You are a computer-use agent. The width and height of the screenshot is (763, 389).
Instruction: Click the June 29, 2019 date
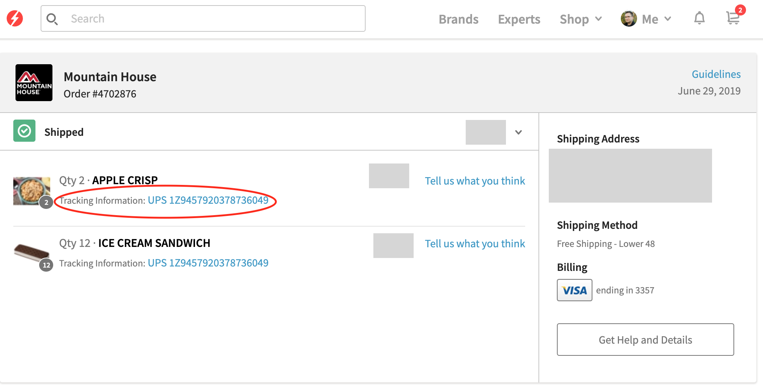[x=709, y=91]
